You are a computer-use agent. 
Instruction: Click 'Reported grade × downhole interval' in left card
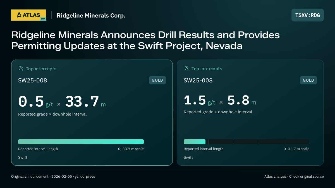pyautogui.click(x=52, y=114)
